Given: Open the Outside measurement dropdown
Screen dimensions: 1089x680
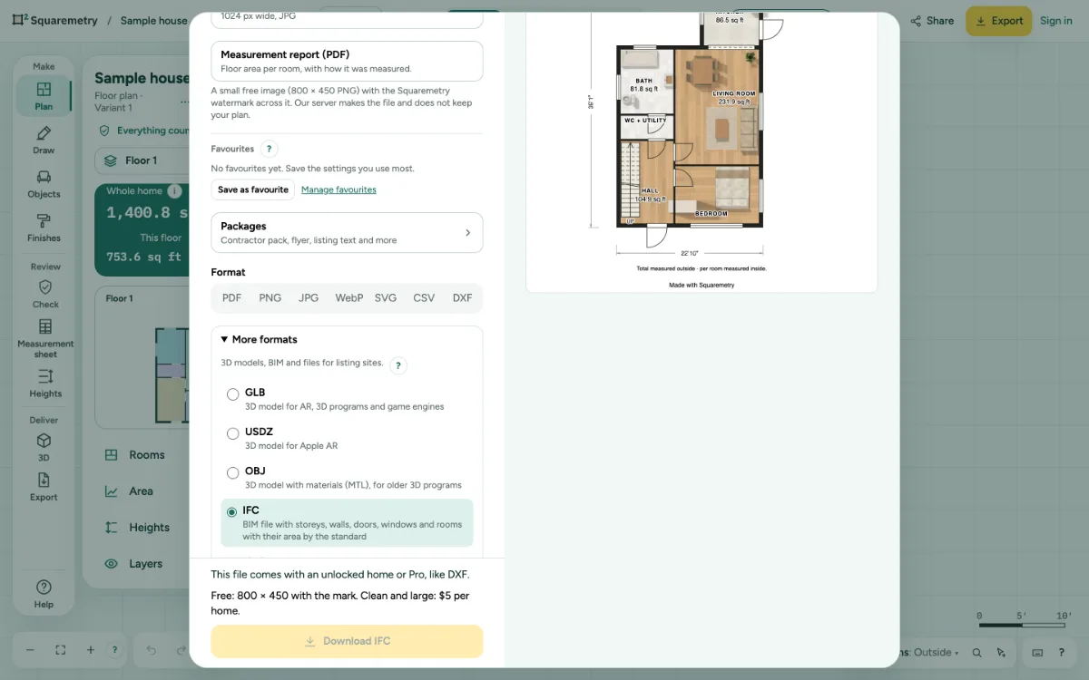Looking at the screenshot, I should (x=936, y=653).
